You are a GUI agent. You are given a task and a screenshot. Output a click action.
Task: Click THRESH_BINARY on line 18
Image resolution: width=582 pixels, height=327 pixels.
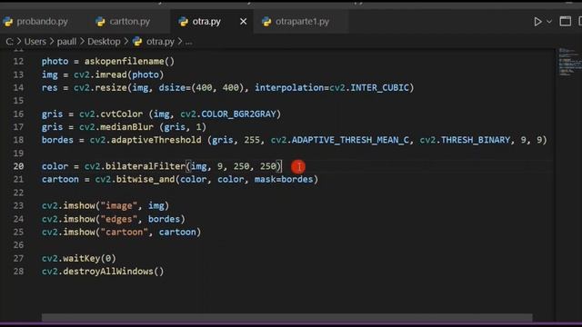(x=475, y=140)
